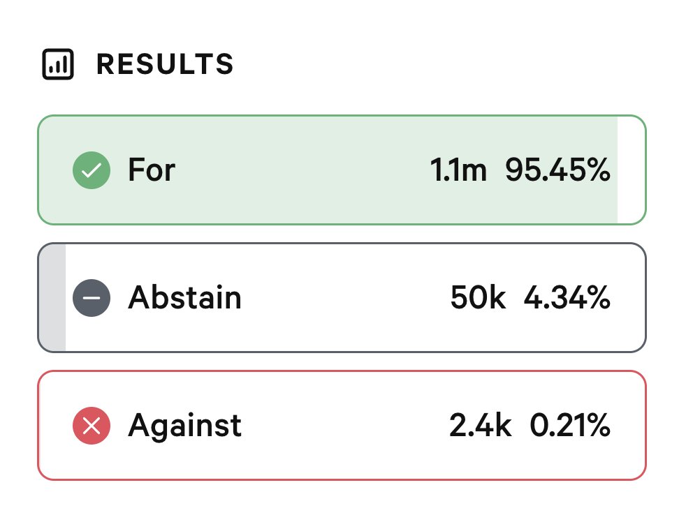Viewport: 693px width, 522px height.
Task: Click the 4.34% Abstain percentage
Action: click(567, 297)
